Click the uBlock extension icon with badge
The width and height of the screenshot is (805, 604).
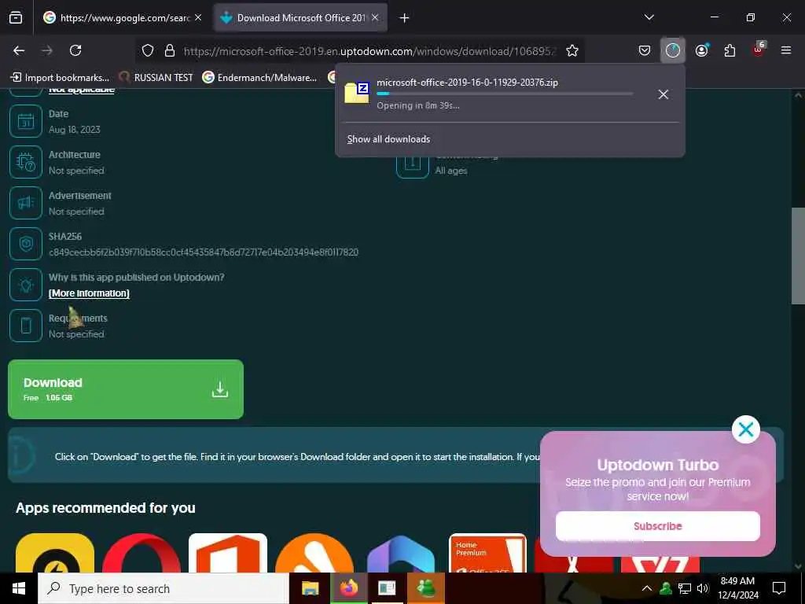759,50
